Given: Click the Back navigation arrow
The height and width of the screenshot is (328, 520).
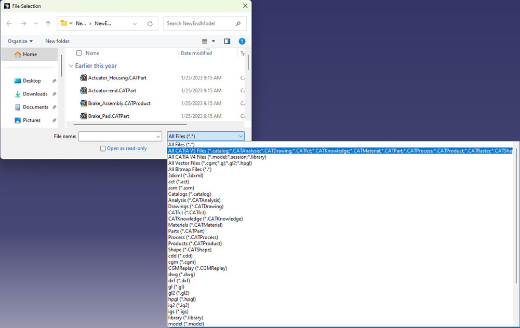Looking at the screenshot, I should coord(9,23).
